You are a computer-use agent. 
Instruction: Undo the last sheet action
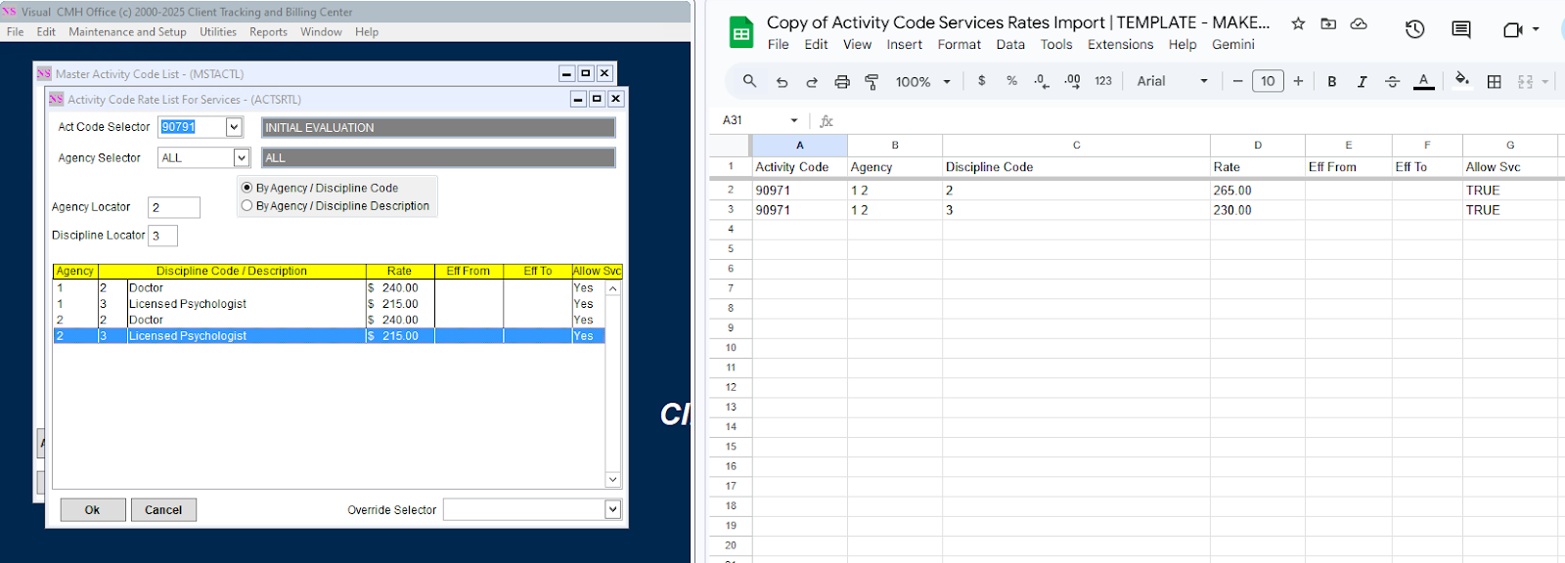coord(782,82)
